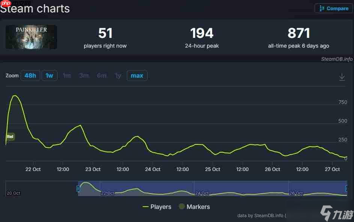Set zoom range to 1w
This screenshot has height=222, width=354.
[49, 76]
